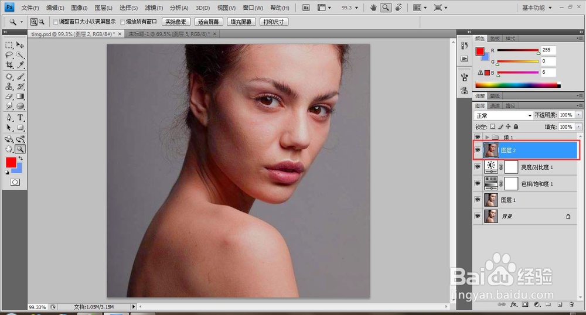Enable zoom all windows checkbox

pos(122,22)
